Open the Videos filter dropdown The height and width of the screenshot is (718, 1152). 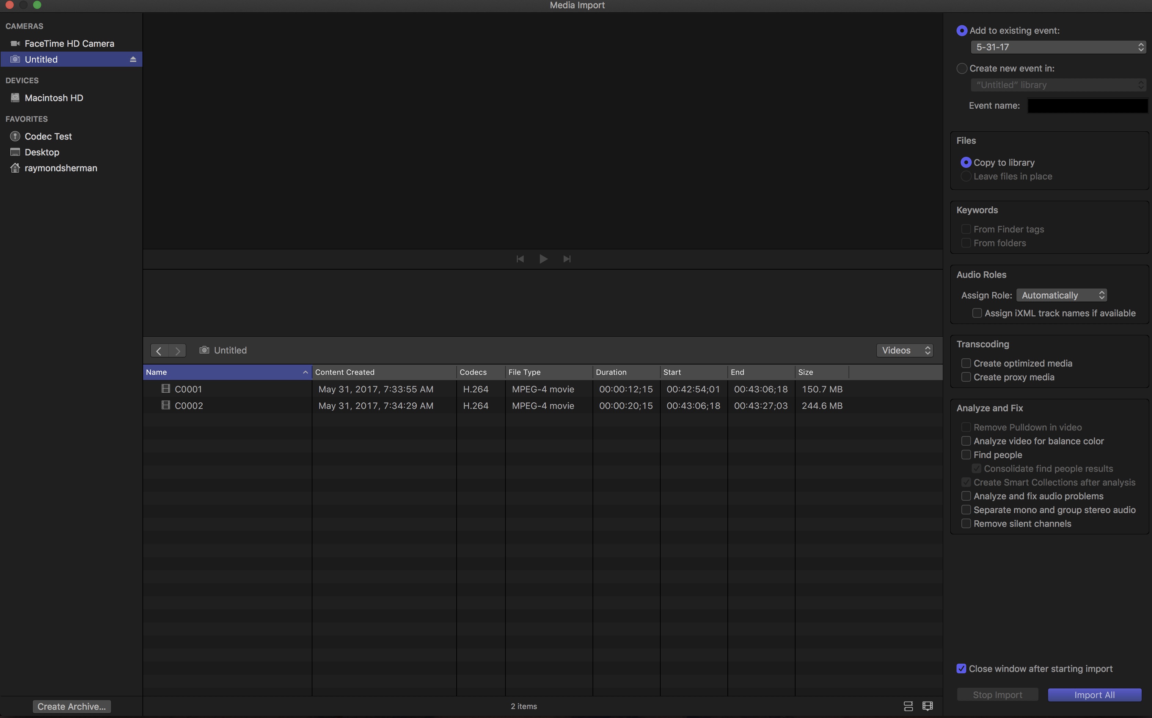pos(905,350)
